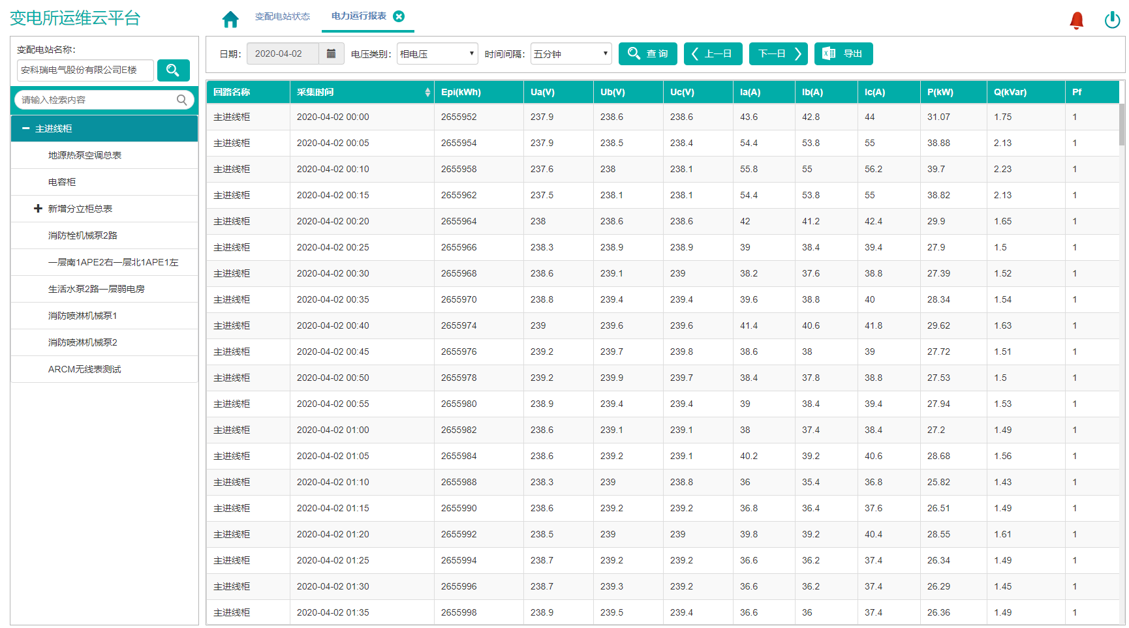This screenshot has height=628, width=1129.
Task: Go to next day 下一日
Action: pos(779,53)
